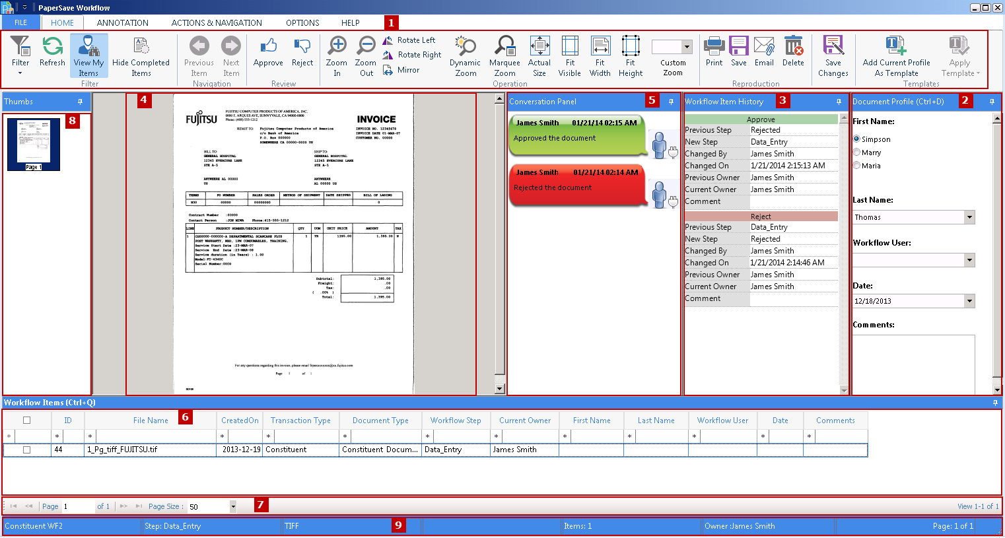
Task: Expand the Last Name dropdown
Action: pyautogui.click(x=969, y=217)
